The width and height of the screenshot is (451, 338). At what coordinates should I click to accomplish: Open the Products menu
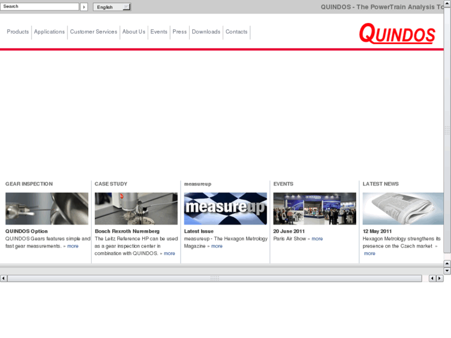18,32
